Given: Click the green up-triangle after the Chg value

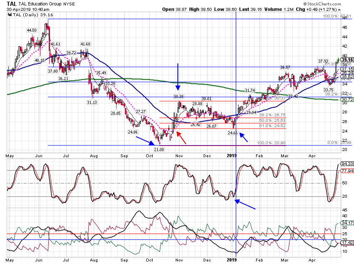Looking at the screenshot, I should click(x=339, y=10).
